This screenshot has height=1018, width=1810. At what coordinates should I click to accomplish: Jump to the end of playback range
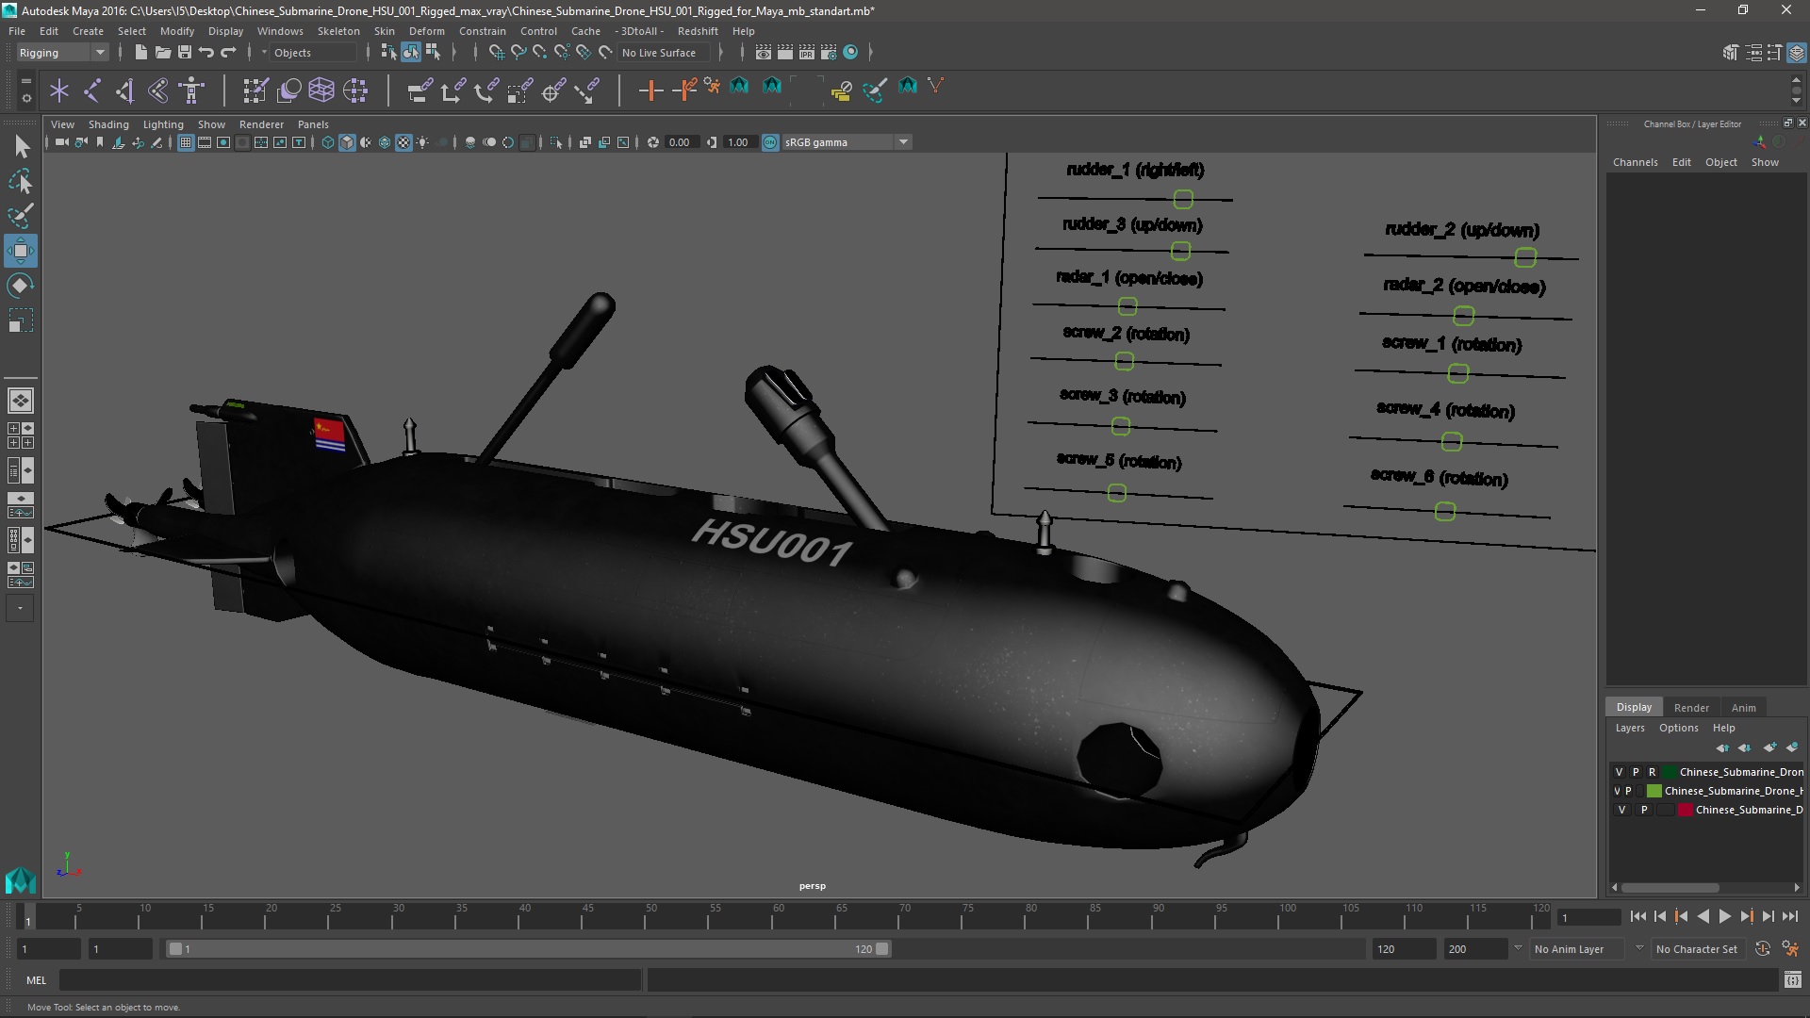click(x=1789, y=916)
